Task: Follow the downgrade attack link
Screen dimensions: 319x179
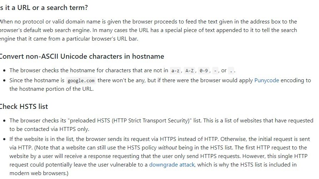Action: [x=172, y=164]
